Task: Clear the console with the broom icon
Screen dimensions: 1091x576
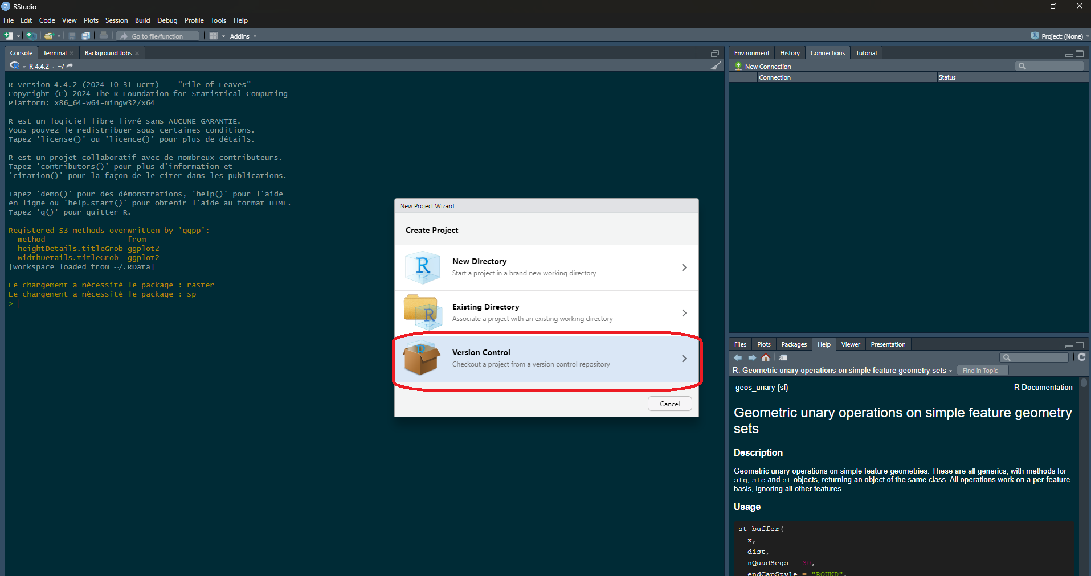Action: click(x=716, y=66)
